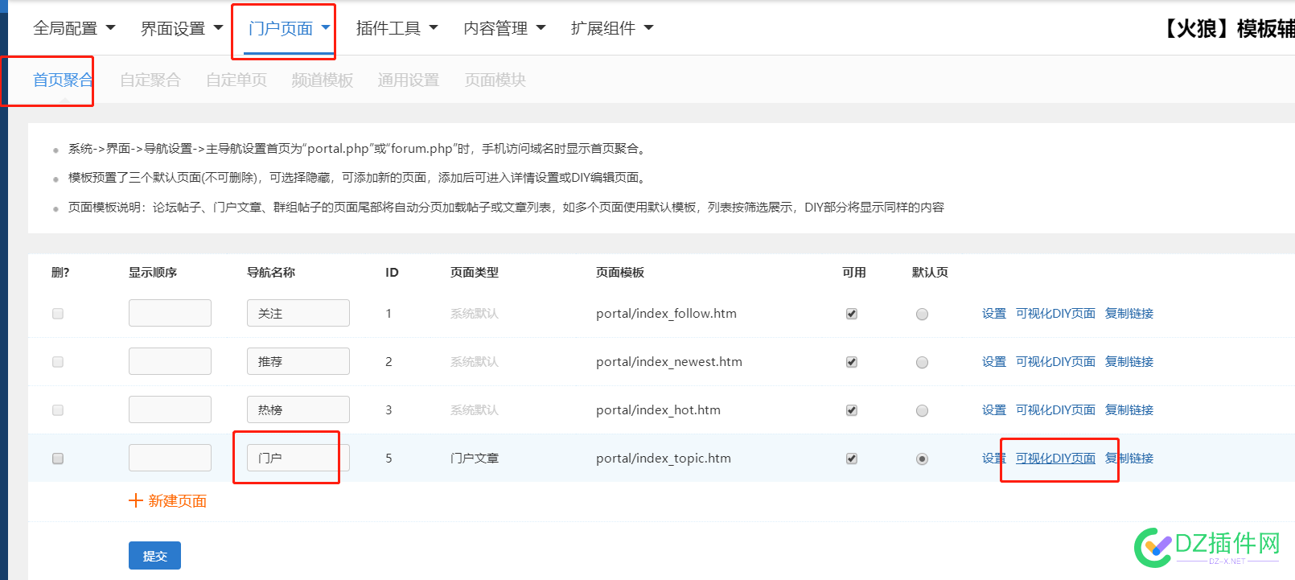Viewport: 1295px width, 580px height.
Task: Click the 新建页面 link
Action: click(178, 501)
